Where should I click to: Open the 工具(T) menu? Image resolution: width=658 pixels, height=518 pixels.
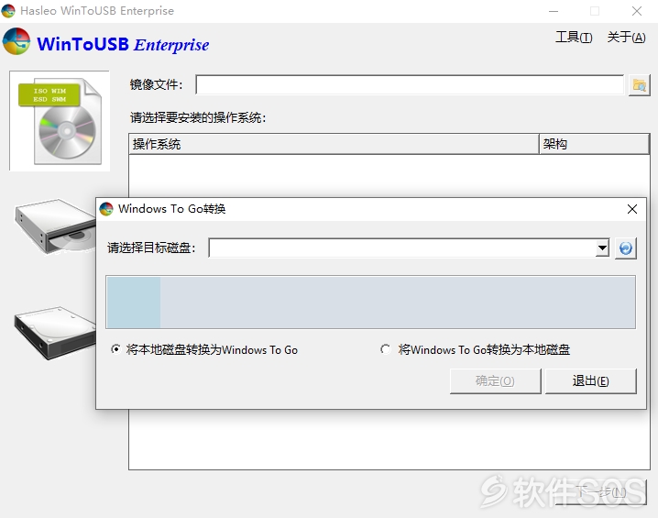click(x=574, y=38)
